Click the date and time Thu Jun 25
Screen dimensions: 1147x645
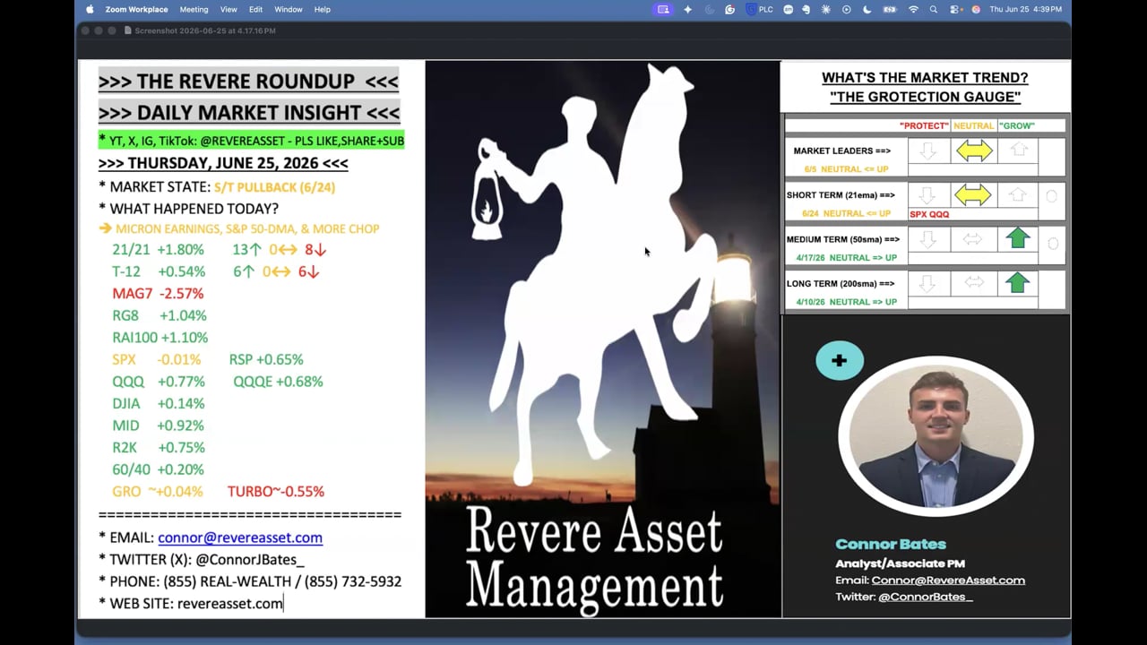1026,9
